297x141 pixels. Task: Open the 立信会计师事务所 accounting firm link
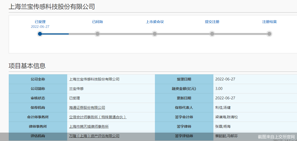coord(98,117)
